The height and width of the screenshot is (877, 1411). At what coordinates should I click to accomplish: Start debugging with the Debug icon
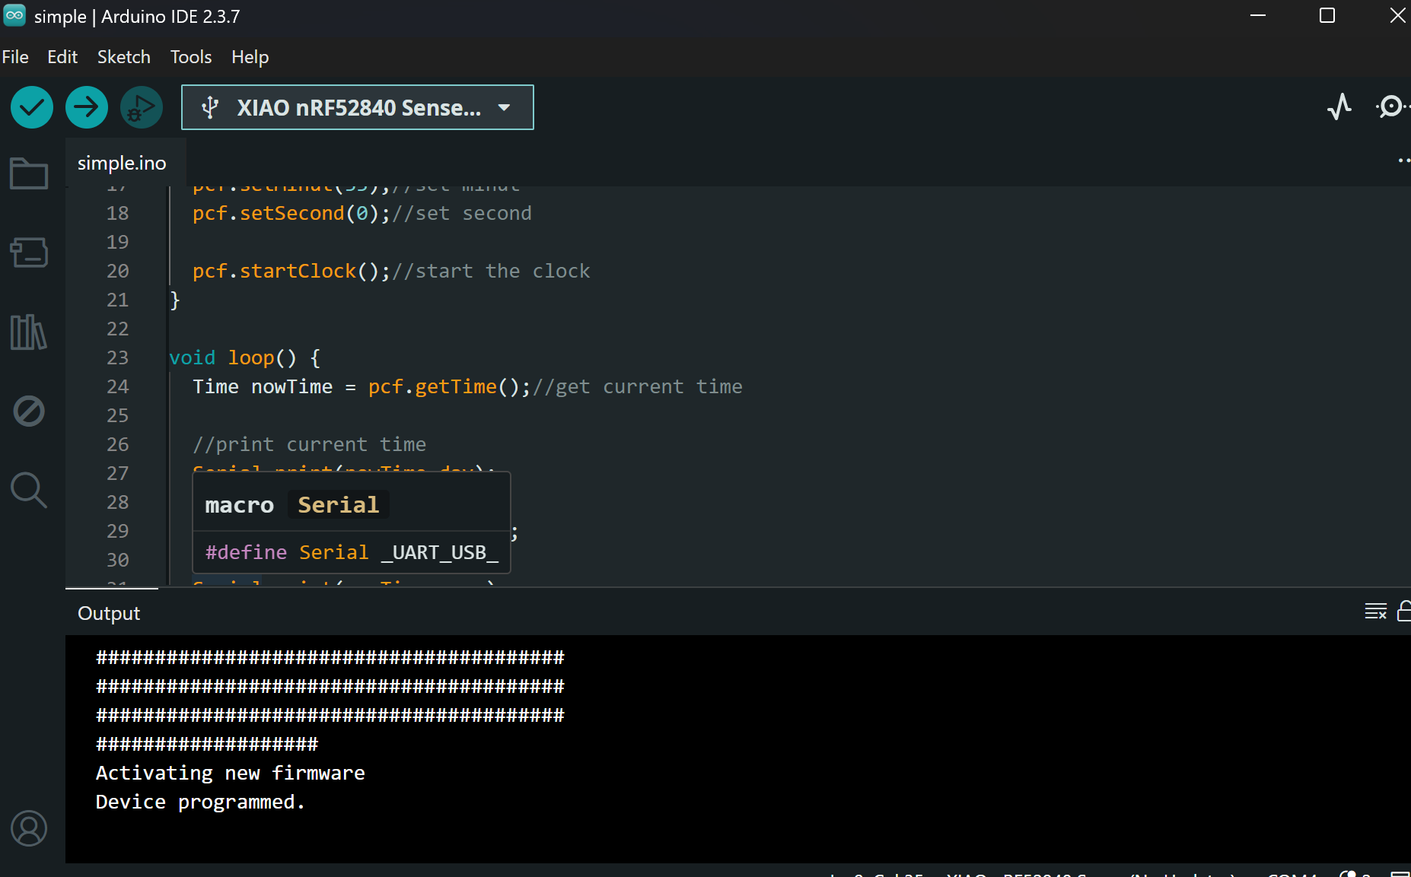point(142,107)
